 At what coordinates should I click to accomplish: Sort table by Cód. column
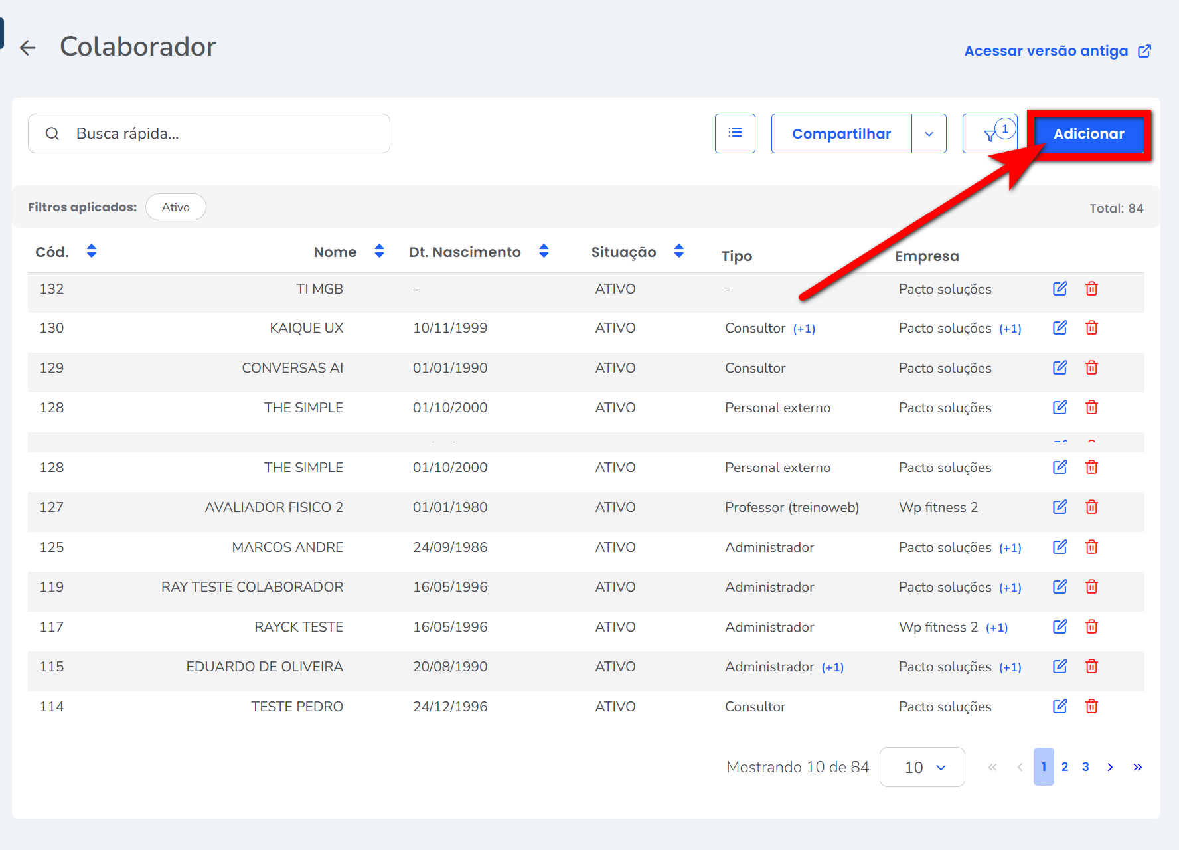92,251
